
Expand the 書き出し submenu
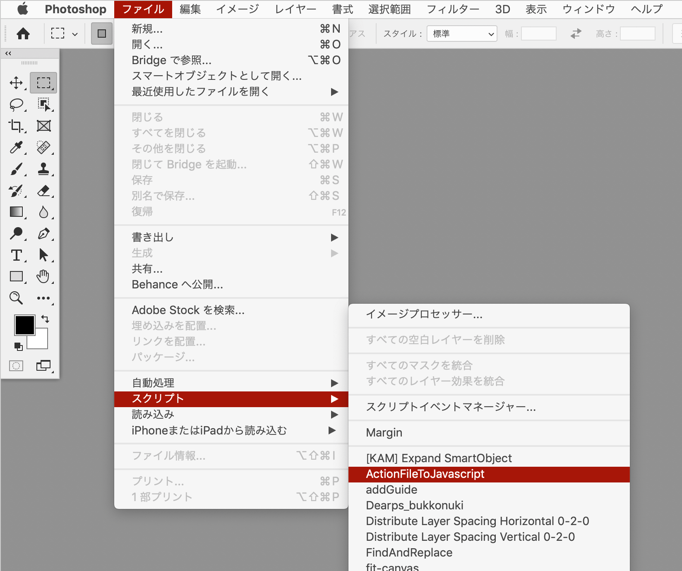[x=231, y=237]
